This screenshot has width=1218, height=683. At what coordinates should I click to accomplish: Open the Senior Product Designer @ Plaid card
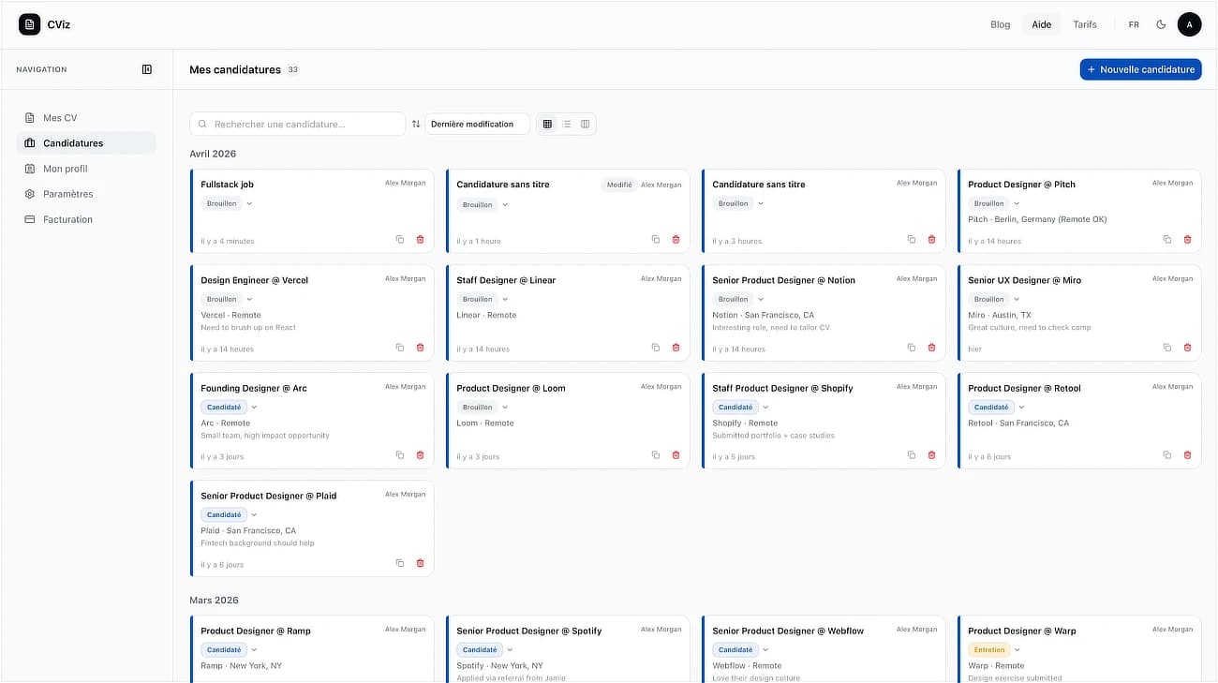click(x=311, y=528)
